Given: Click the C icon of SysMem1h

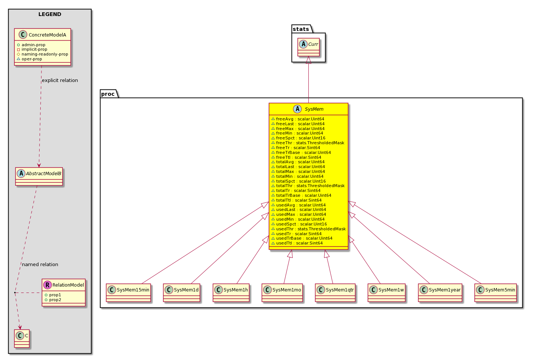Looking at the screenshot, I should tap(218, 290).
